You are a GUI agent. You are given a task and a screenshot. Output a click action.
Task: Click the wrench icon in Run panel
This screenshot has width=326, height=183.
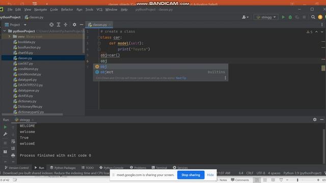5,134
